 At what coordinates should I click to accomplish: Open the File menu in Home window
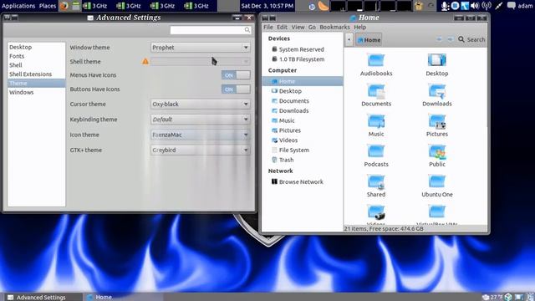pos(268,27)
